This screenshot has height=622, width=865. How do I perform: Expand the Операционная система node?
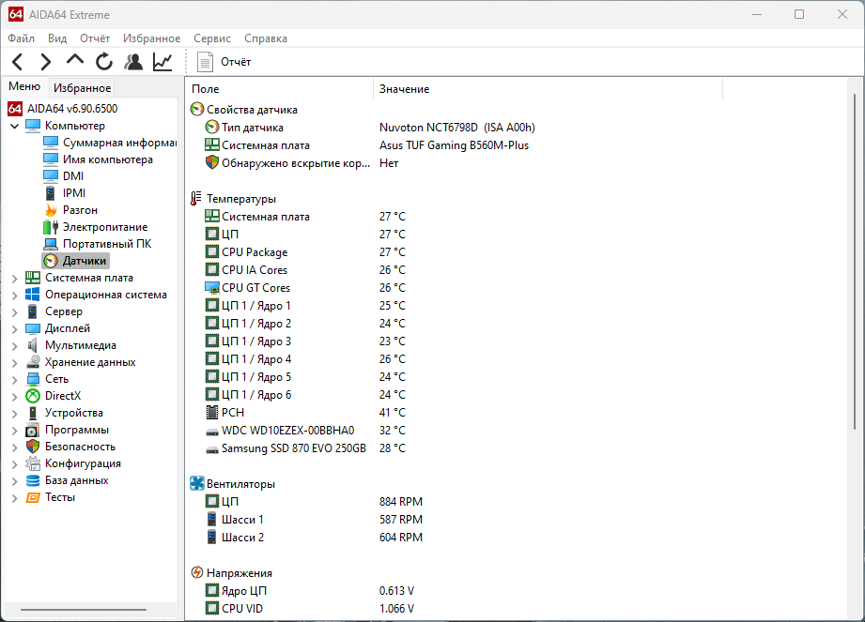click(x=15, y=296)
